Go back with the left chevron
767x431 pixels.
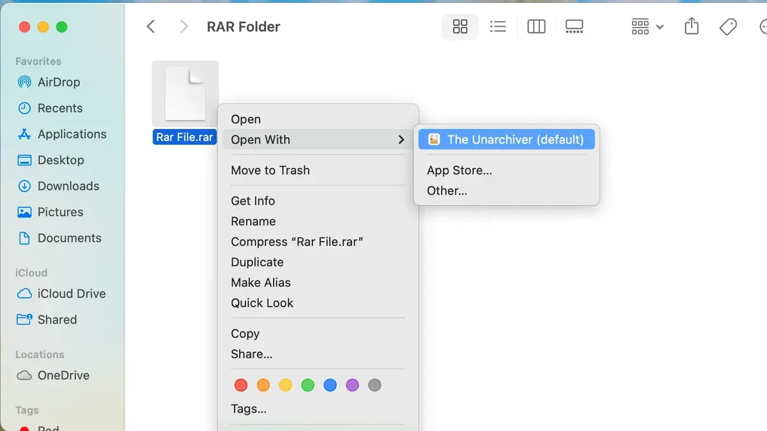point(151,26)
